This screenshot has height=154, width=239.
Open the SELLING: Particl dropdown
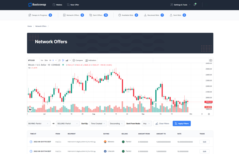click(x=68, y=124)
